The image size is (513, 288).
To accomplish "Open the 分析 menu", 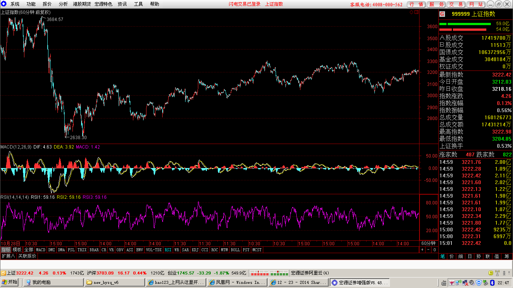I will click(x=63, y=4).
